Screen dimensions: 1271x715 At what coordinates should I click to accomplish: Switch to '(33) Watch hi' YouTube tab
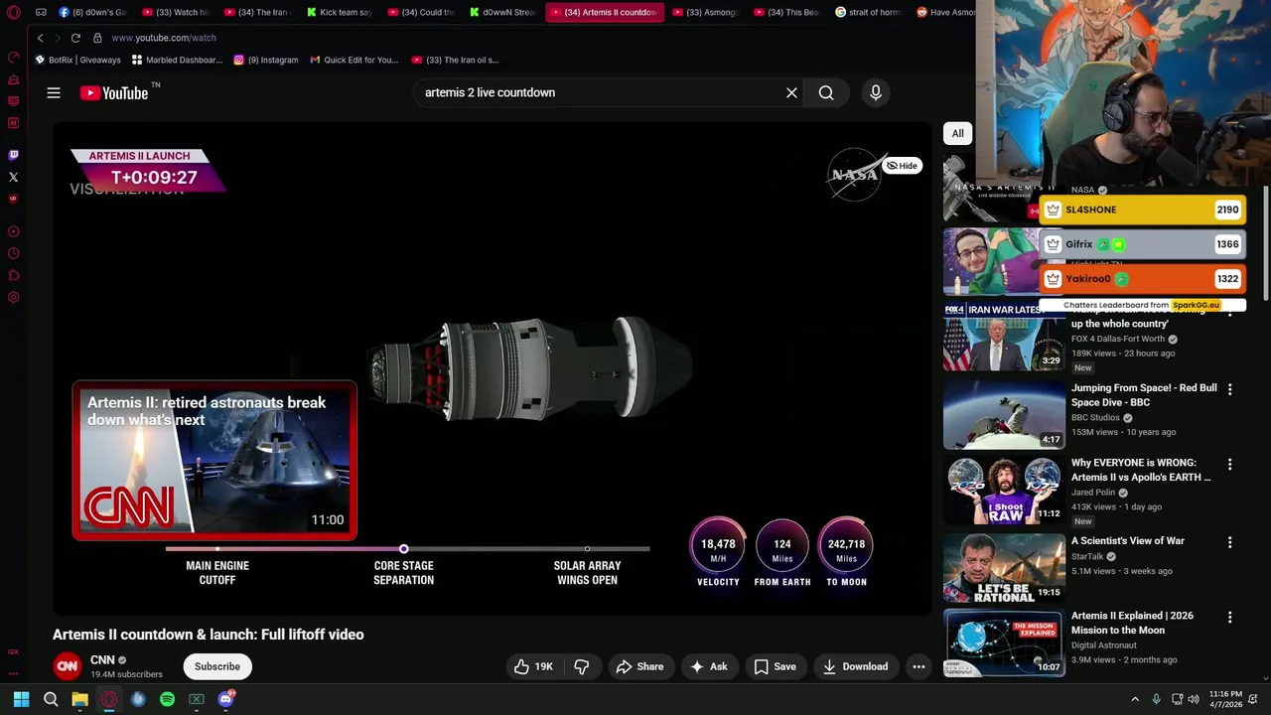[175, 12]
